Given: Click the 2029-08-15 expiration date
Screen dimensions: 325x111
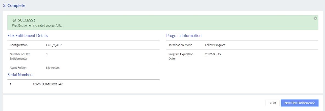Looking at the screenshot, I should pos(213,54).
